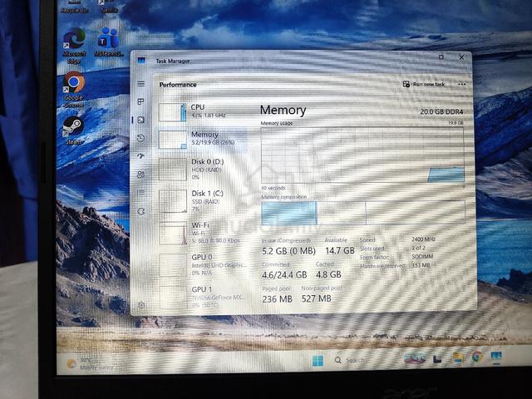Open the Steam desktop shortcut
532x399 pixels.
click(73, 131)
